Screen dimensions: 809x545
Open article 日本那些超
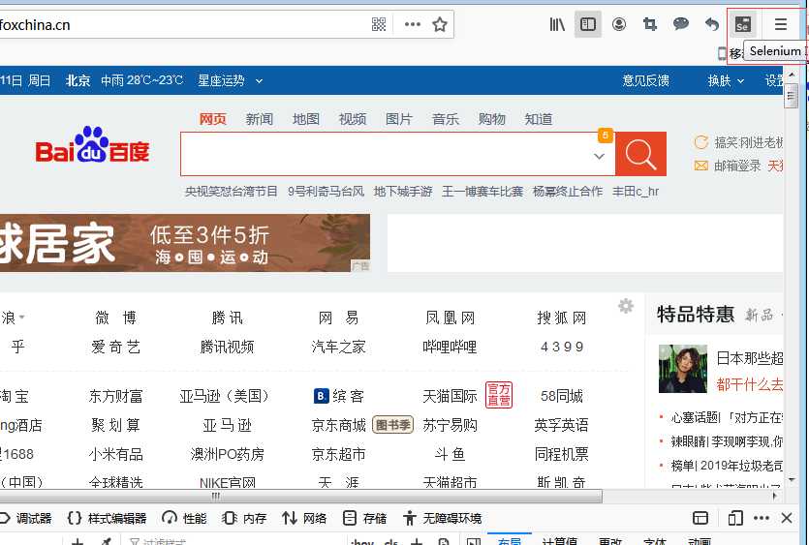[x=749, y=358]
